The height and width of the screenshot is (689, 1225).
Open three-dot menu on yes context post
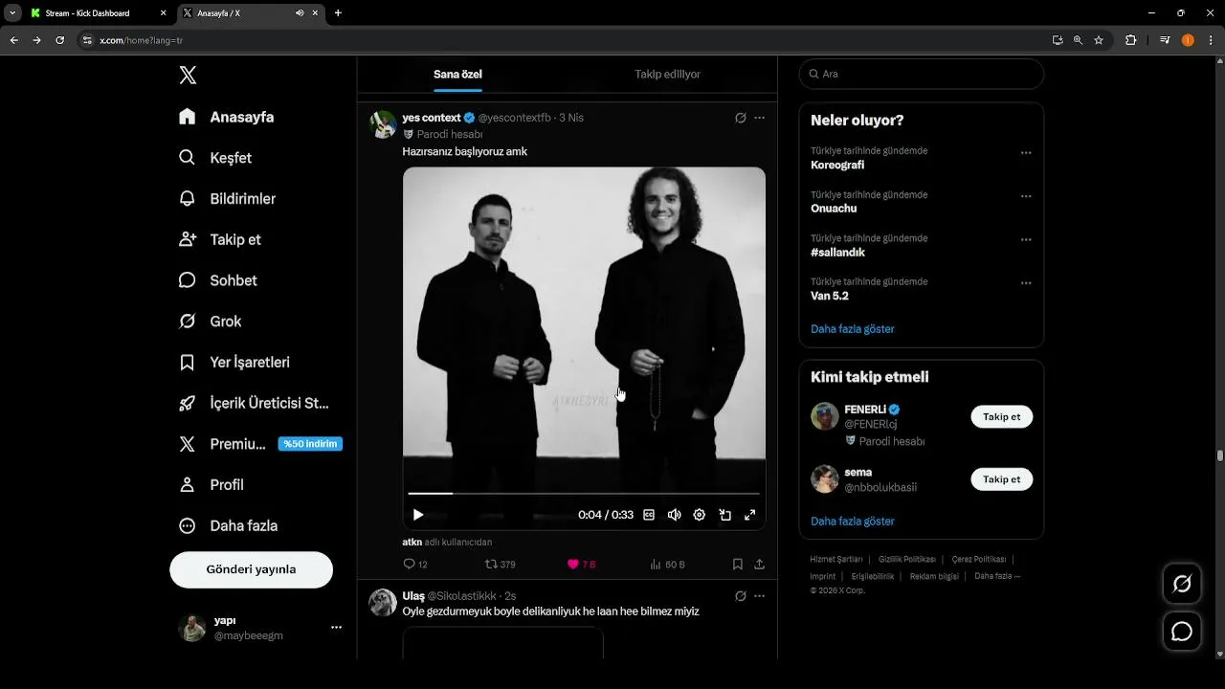click(760, 118)
